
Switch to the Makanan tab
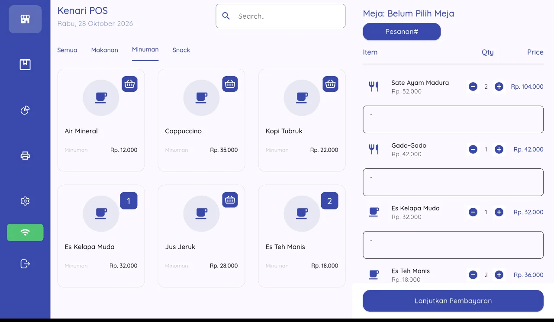coord(105,50)
